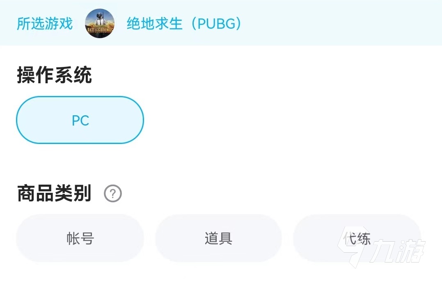
Task: Filter listings by 帐号 (account)
Action: coord(80,238)
